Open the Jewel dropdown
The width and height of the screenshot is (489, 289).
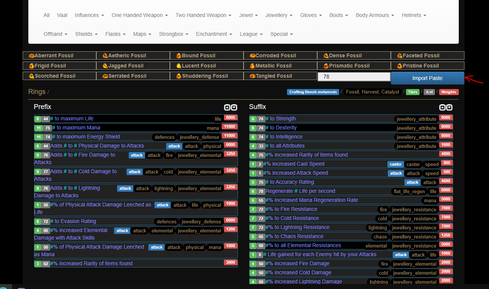click(248, 15)
